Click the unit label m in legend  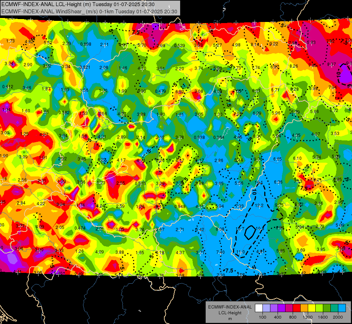click(x=230, y=319)
